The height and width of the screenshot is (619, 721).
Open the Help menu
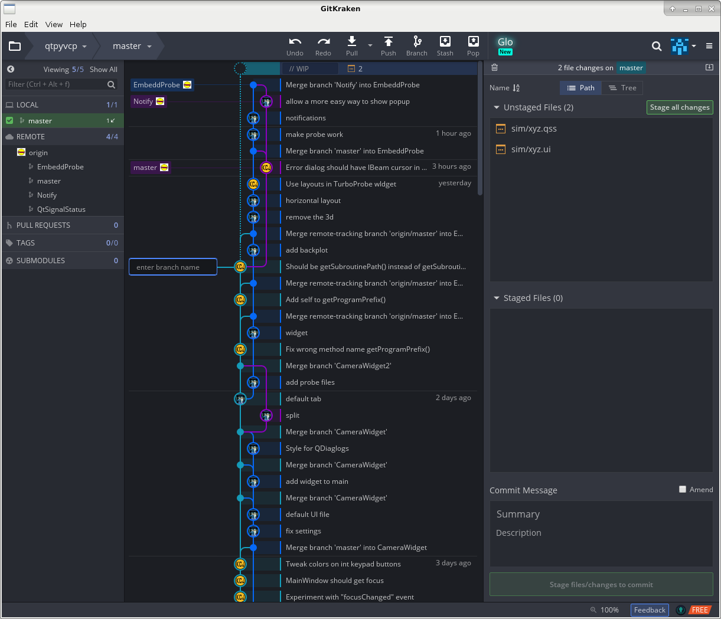(78, 24)
